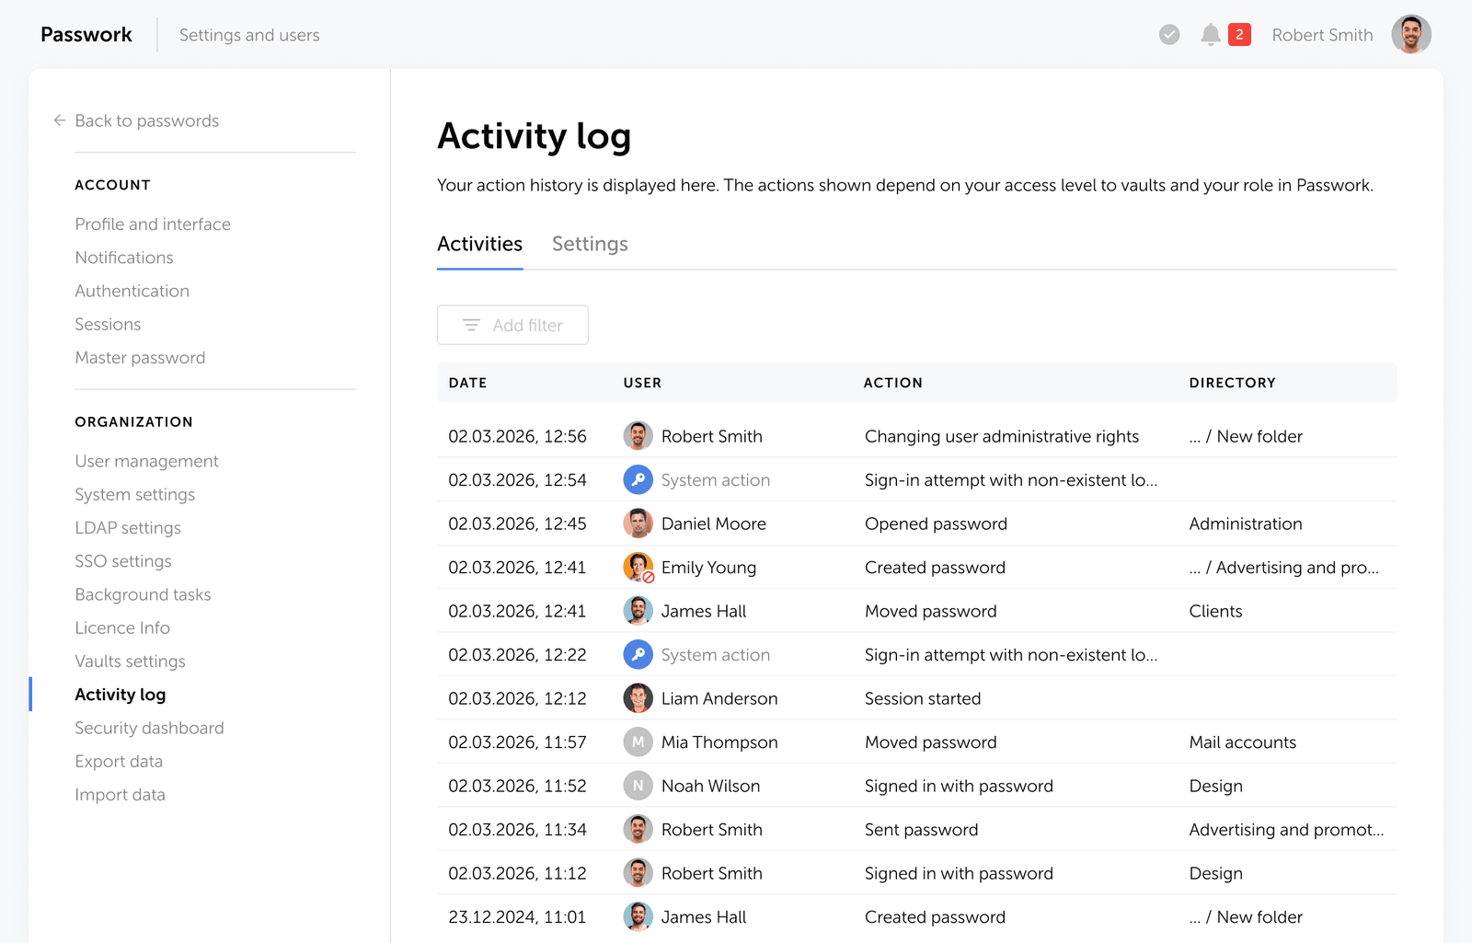Open LDAP settings
Viewport: 1472px width, 943px height.
click(x=128, y=528)
